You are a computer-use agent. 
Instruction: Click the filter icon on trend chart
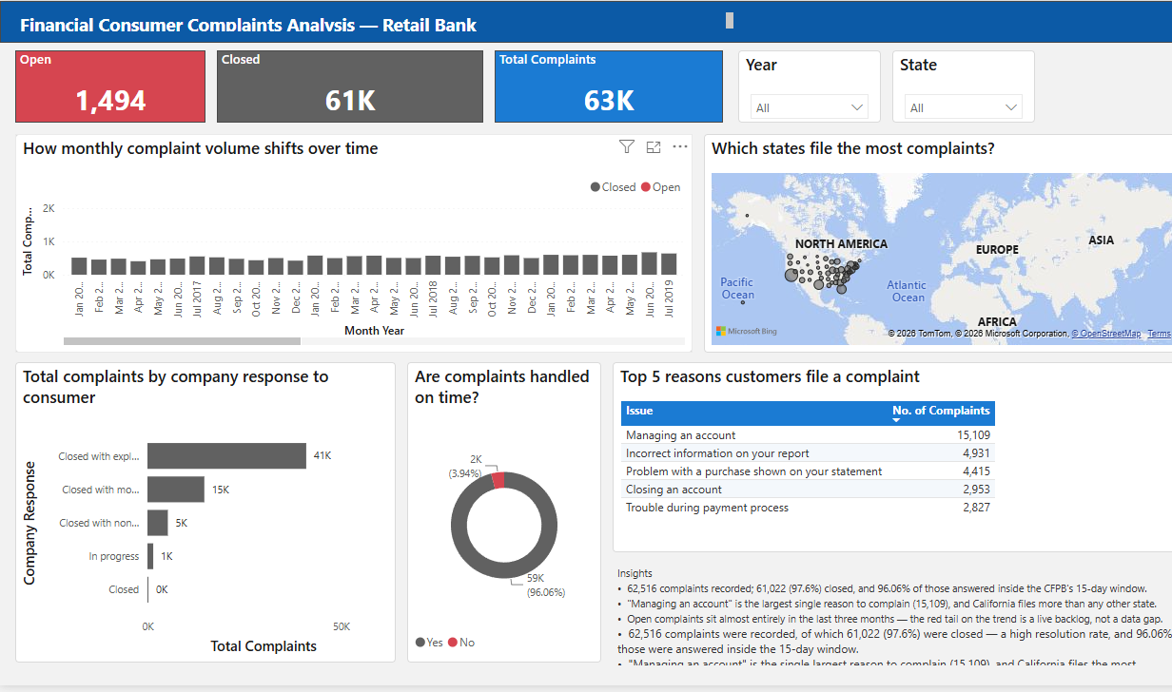(626, 146)
